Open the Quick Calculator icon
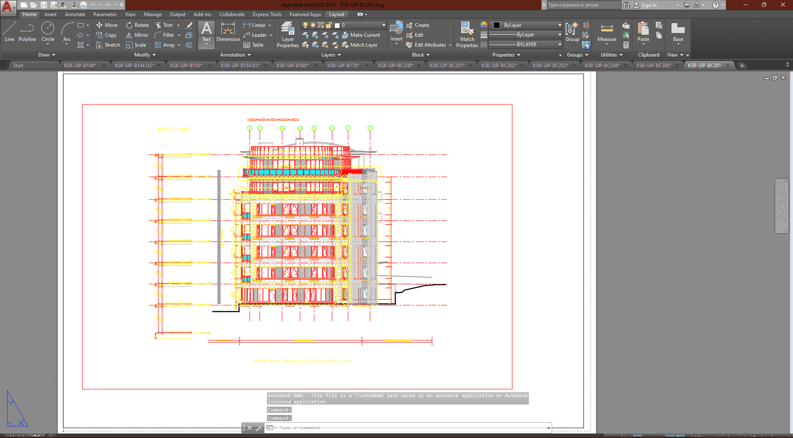 626,45
